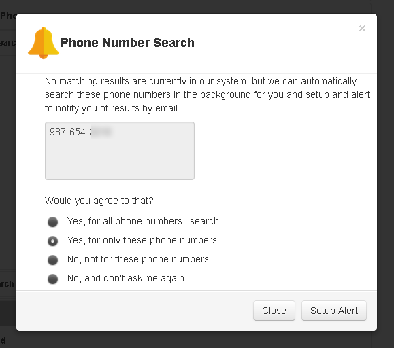This screenshot has width=394, height=348.
Task: Select radio 'Yes, for only these phone numbers'
Action: [x=53, y=241]
